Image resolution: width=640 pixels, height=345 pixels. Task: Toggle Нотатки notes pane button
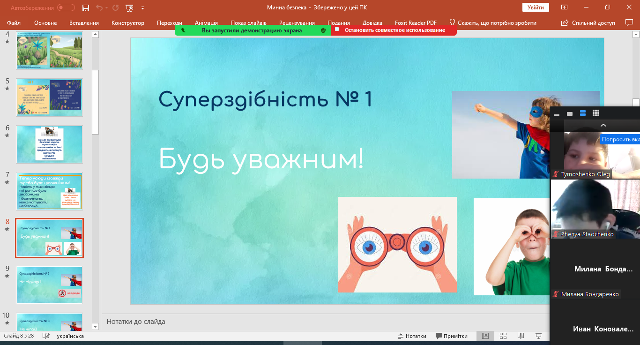[x=412, y=336]
